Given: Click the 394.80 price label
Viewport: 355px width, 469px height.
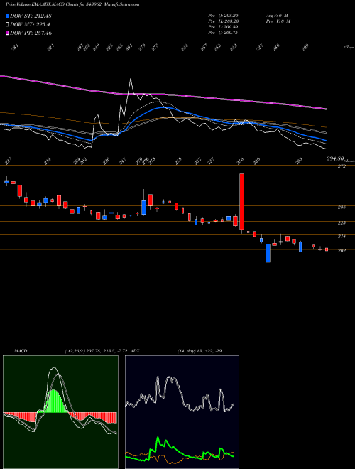Looking at the screenshot, I should 336,158.
